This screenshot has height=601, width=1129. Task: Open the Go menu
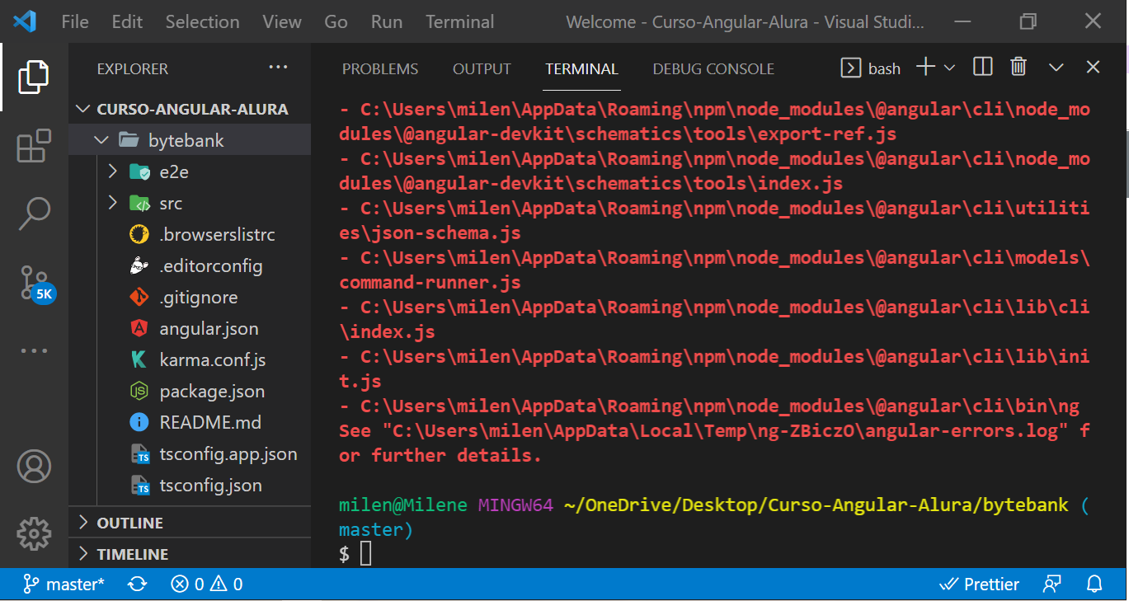(x=336, y=21)
